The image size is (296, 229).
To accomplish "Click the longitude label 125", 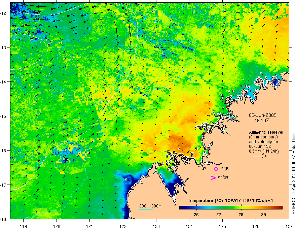I will coord(223,226).
